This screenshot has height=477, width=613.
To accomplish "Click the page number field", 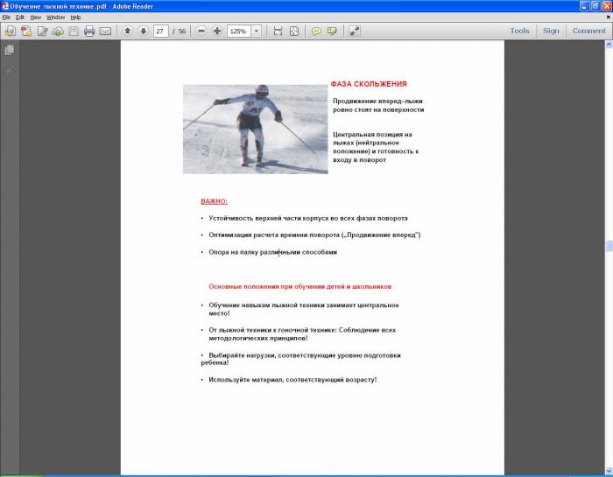I will [x=160, y=31].
